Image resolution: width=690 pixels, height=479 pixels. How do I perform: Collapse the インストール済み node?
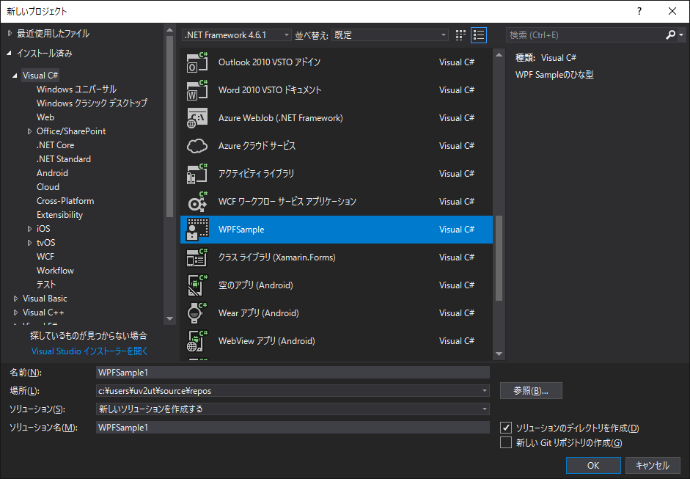point(10,54)
